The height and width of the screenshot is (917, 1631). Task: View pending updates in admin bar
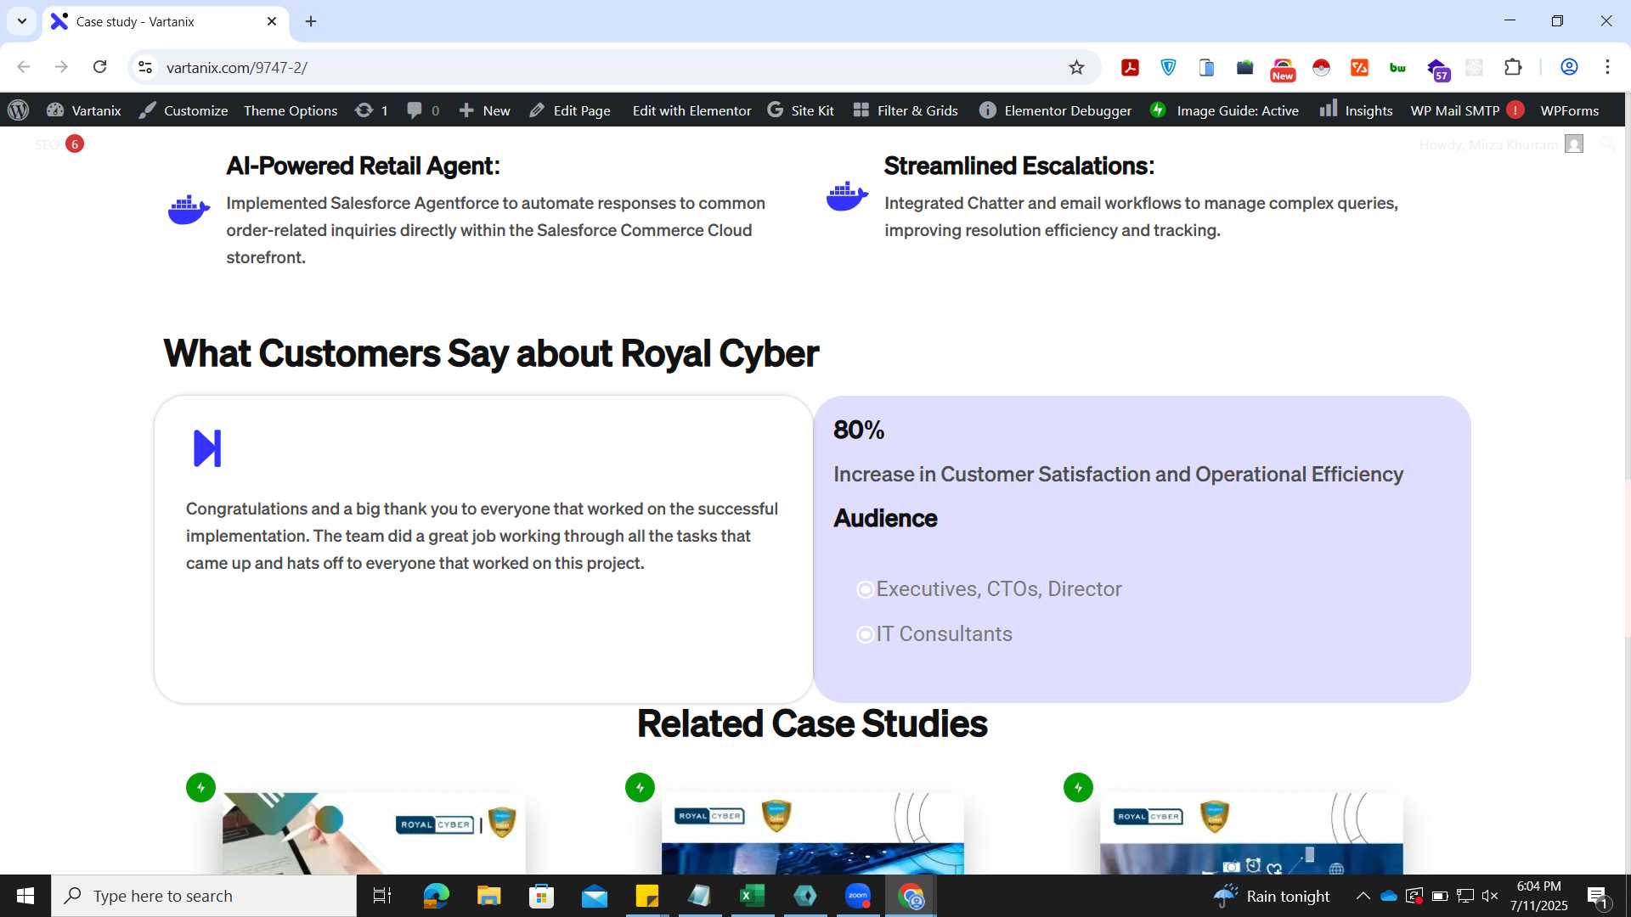click(x=372, y=110)
